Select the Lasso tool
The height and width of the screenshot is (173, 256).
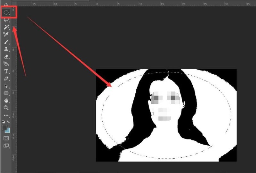[6, 20]
